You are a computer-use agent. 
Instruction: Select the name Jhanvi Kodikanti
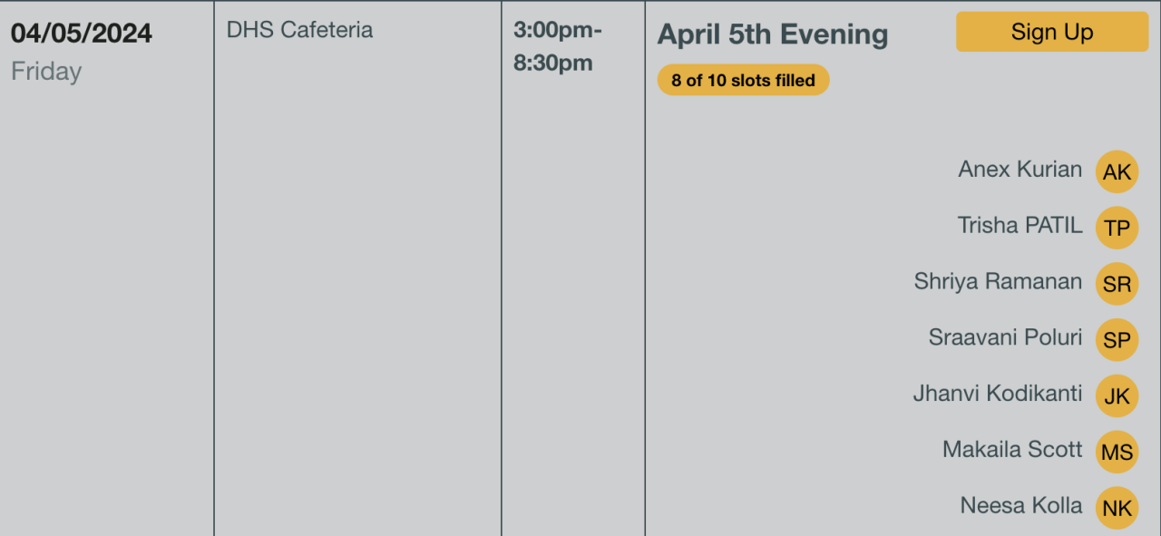[x=997, y=394]
